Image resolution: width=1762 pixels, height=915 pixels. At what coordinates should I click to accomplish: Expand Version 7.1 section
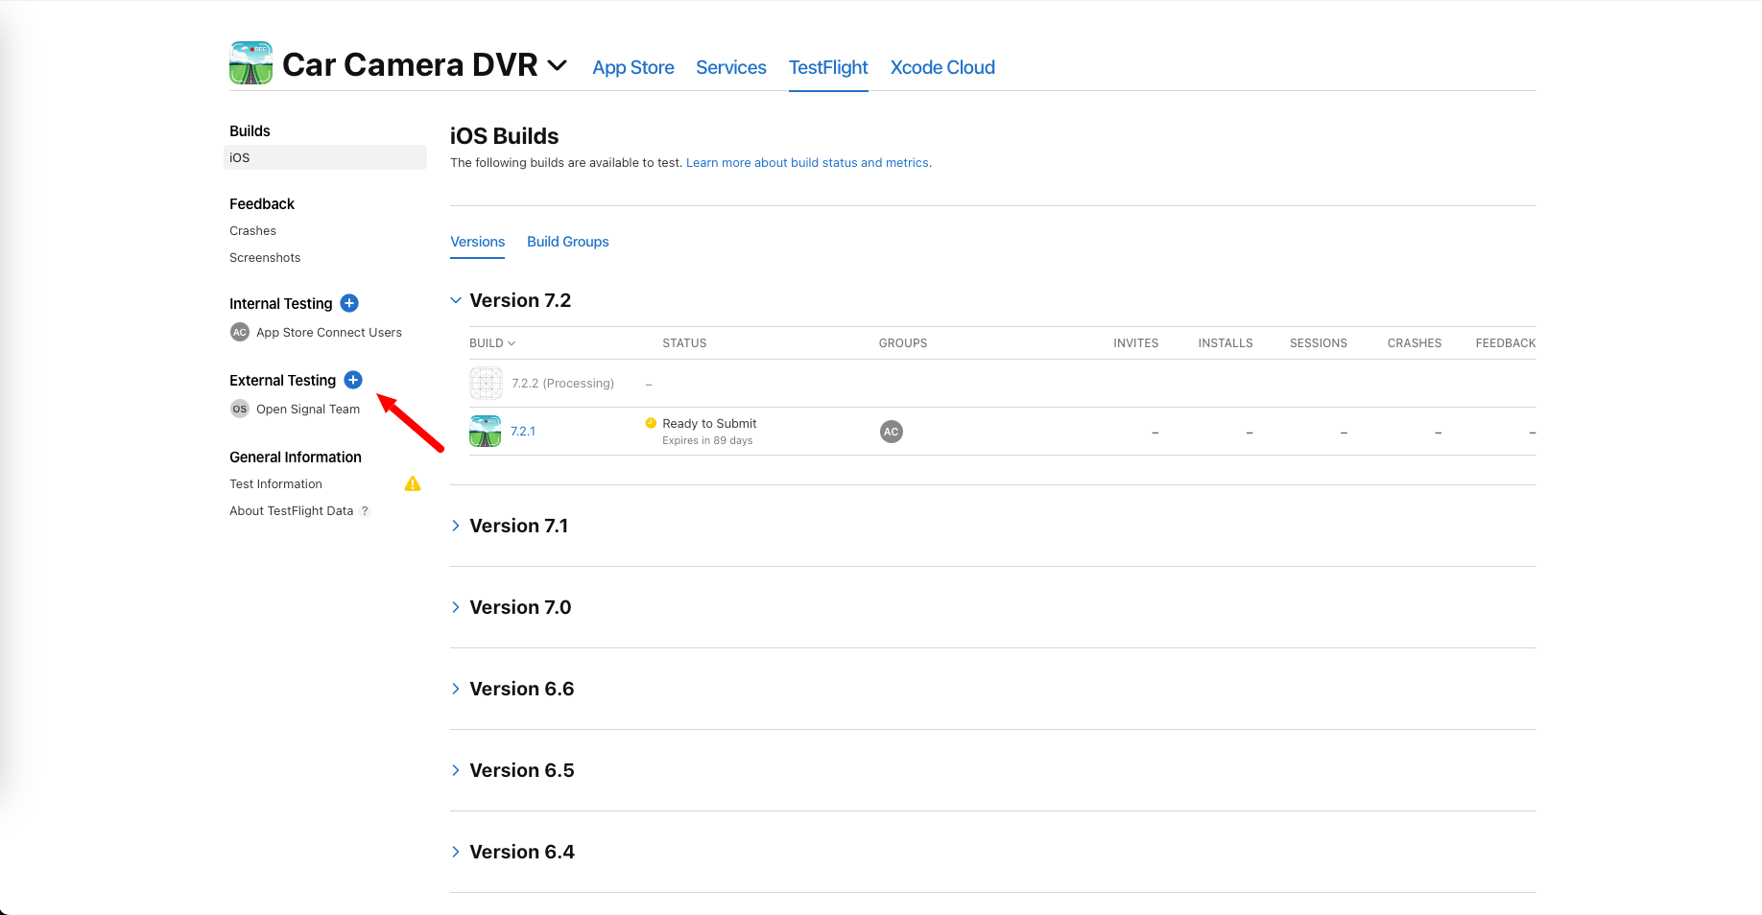[456, 526]
